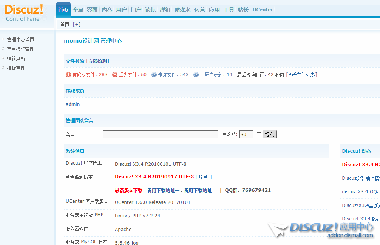This screenshot has height=245, width=380.
Task: Click the Discuz! X3.4 R20190917 UTF-8 latest version link
Action: (x=154, y=177)
